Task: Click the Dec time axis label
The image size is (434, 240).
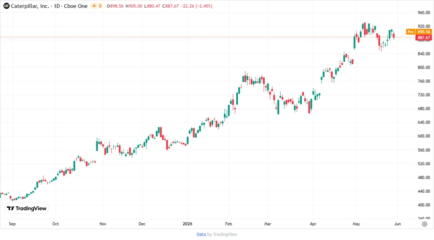Action: 142,224
